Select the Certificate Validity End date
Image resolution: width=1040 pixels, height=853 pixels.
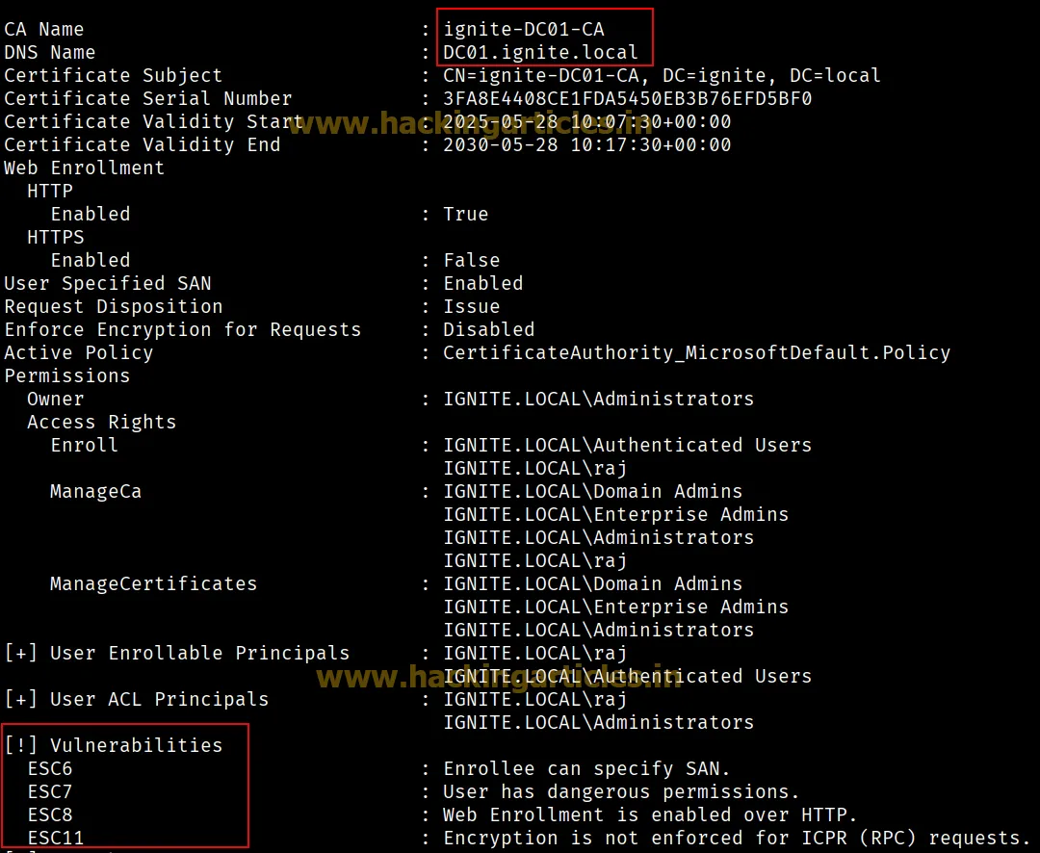coord(586,144)
